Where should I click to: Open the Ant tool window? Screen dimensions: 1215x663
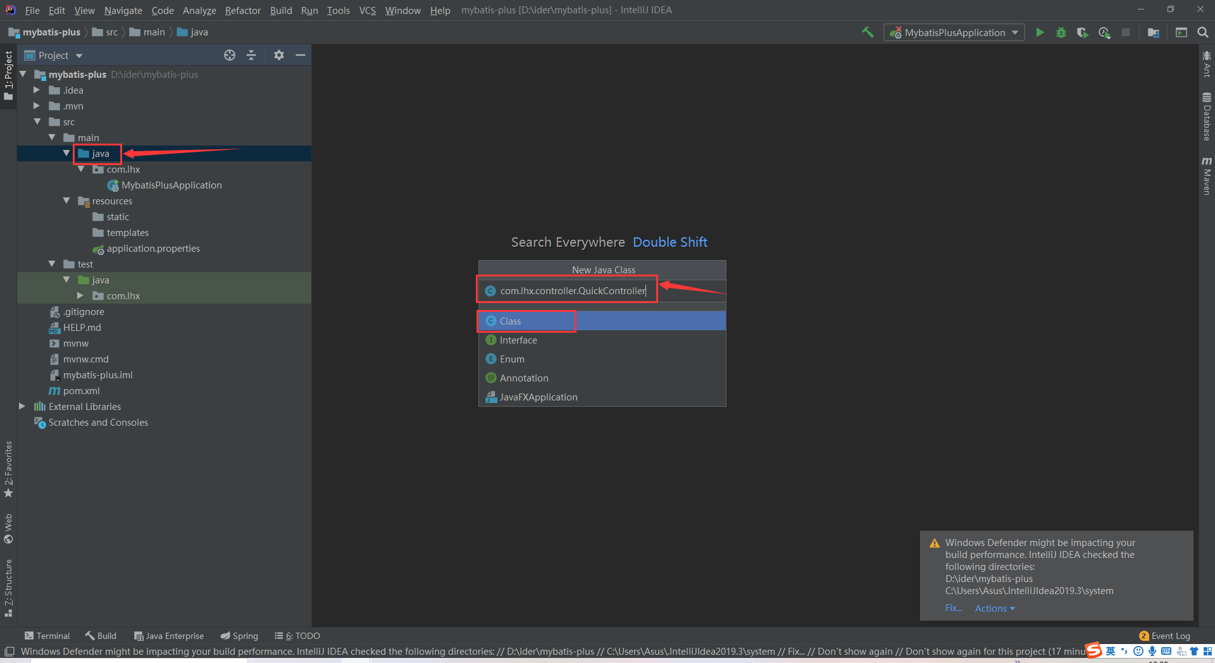1207,64
